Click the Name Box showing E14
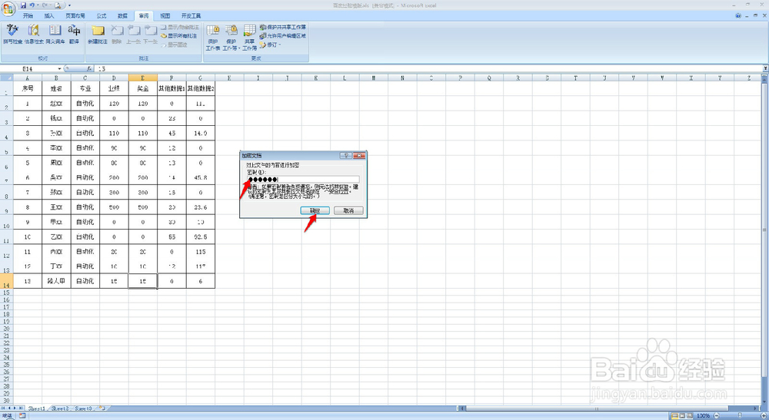Viewport: 769px width, 420px height. pyautogui.click(x=28, y=69)
